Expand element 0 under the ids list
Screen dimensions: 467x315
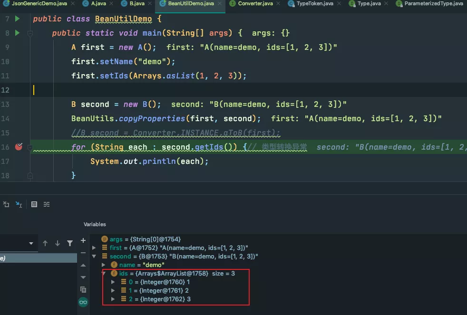tap(113, 282)
